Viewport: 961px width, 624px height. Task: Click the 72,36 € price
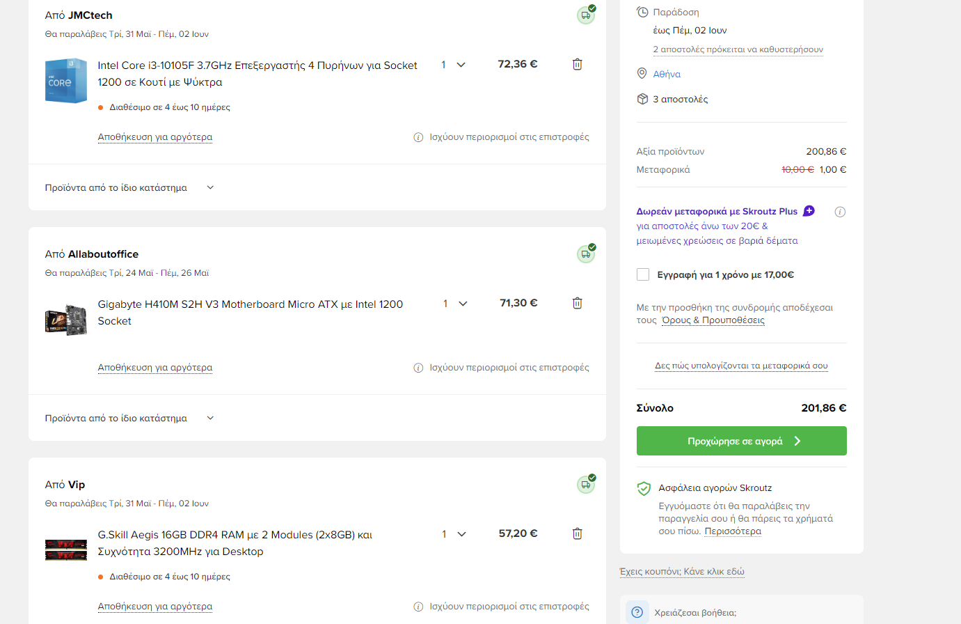tap(518, 64)
